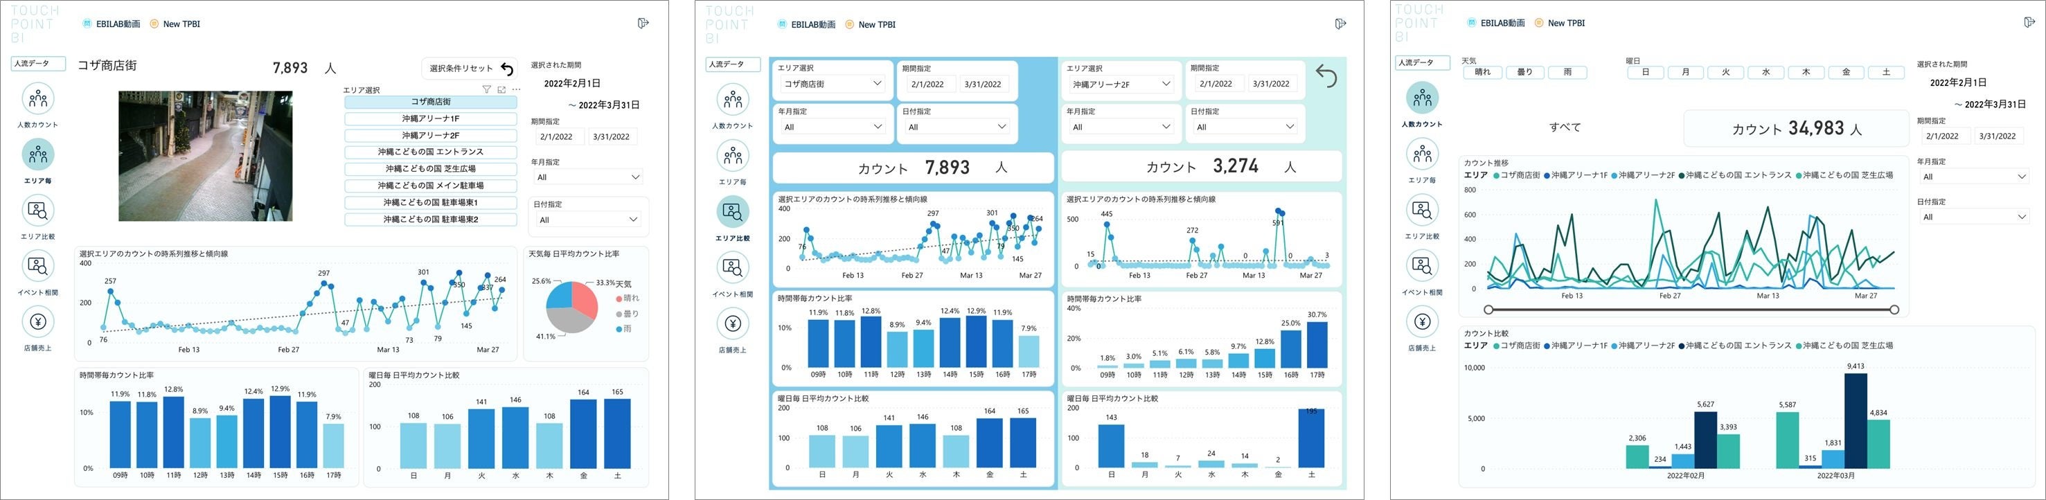Open エリア毎 icon in middle dashboard sidebar
This screenshot has width=2046, height=500.
click(732, 156)
